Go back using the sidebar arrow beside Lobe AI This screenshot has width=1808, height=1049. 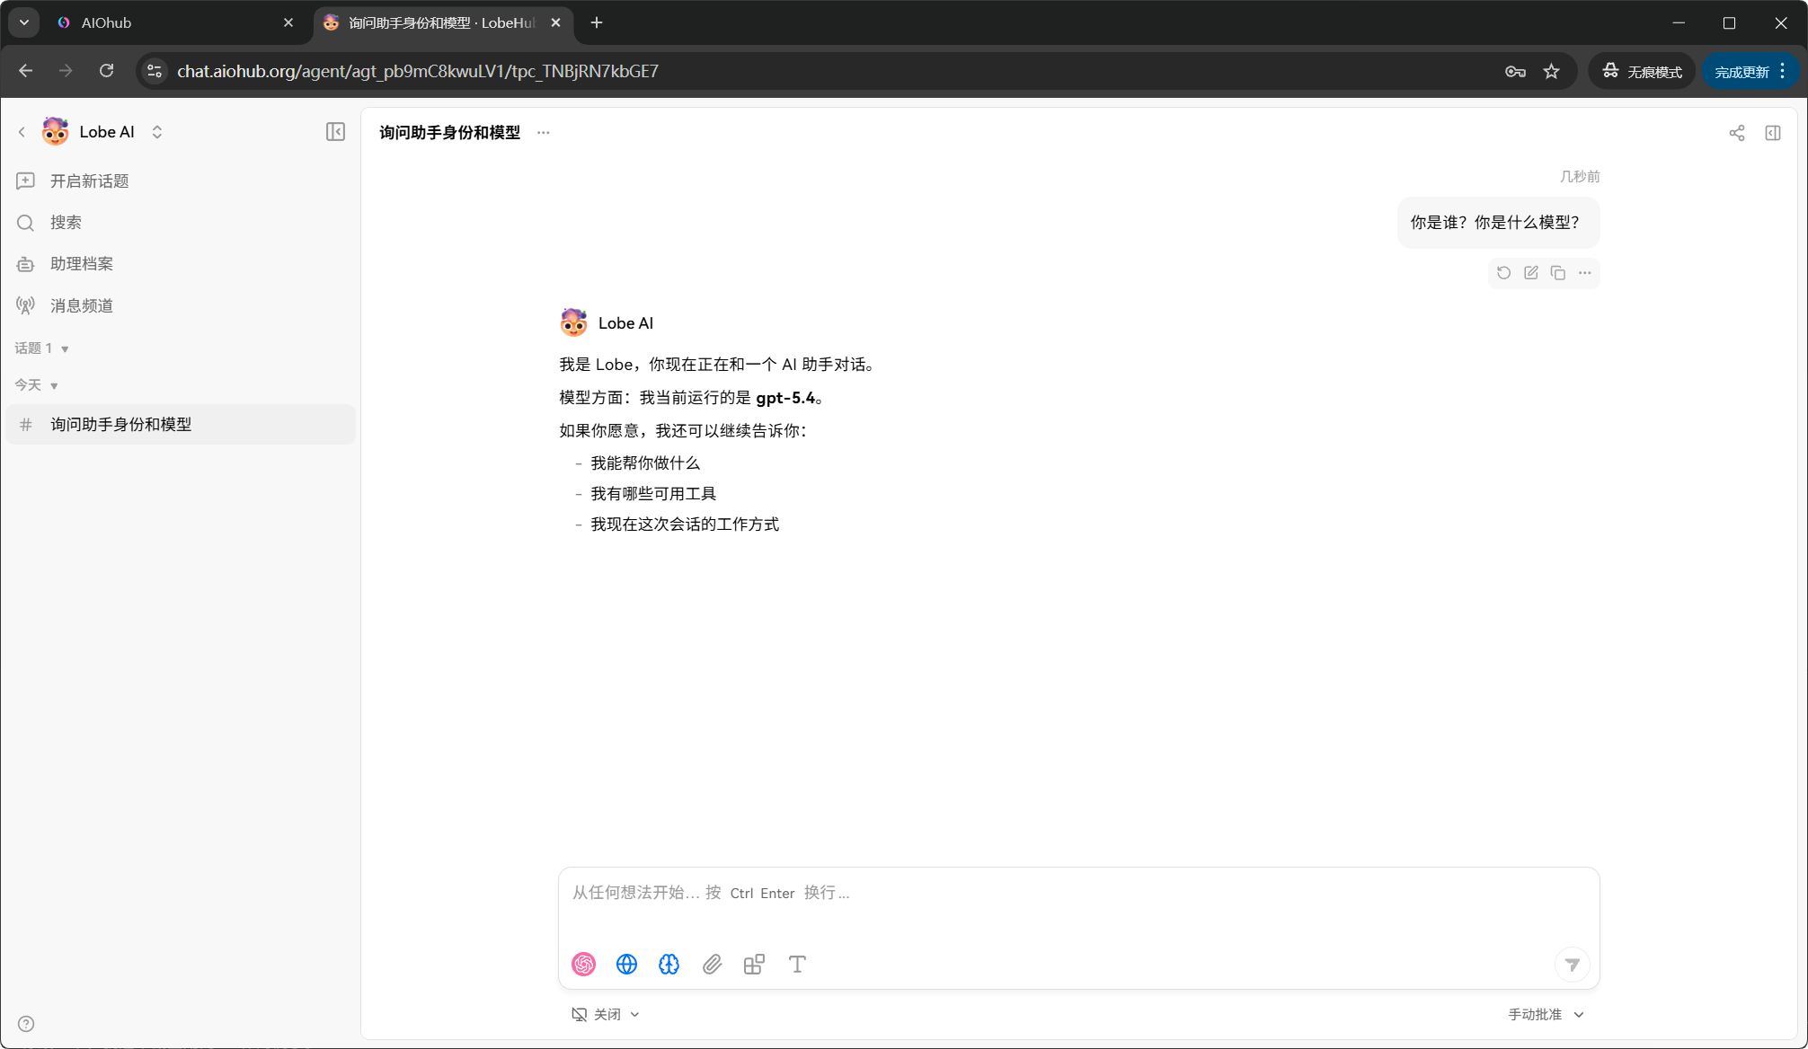[22, 132]
